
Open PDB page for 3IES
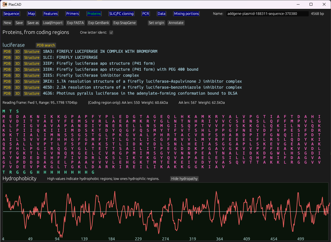coord(7,76)
